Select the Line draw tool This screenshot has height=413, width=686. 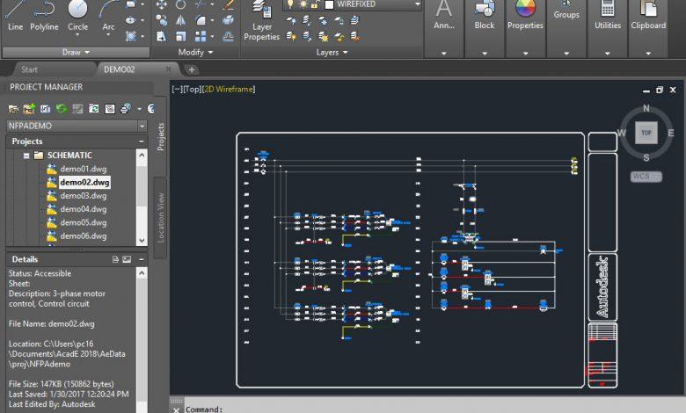pos(15,17)
